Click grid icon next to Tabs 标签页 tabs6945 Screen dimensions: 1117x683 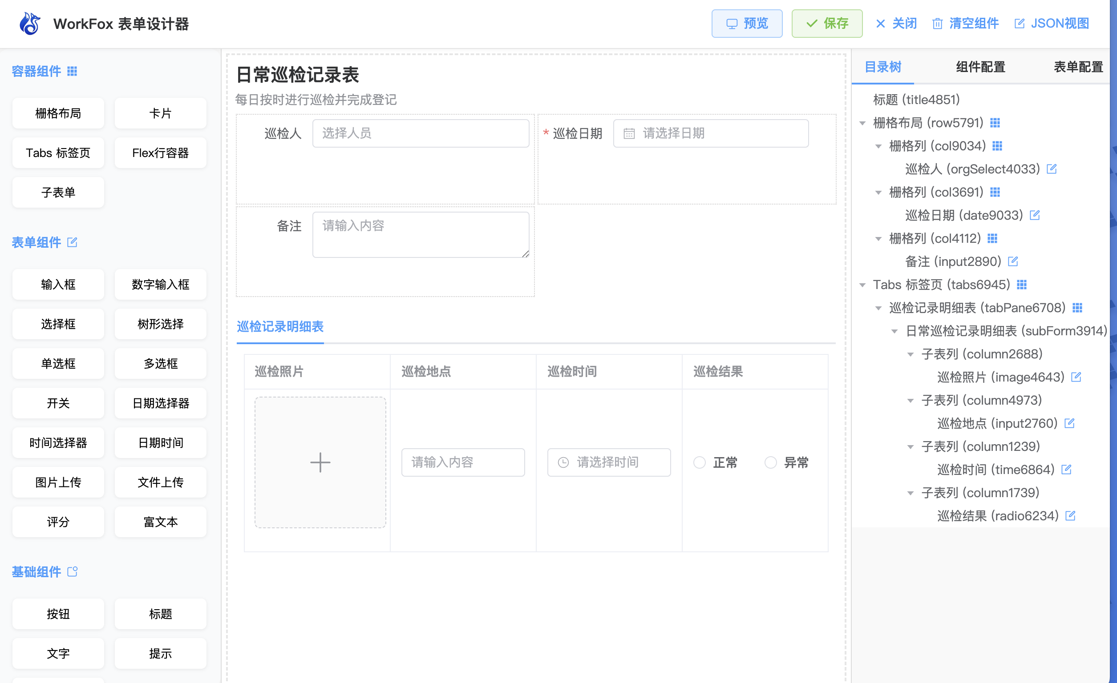(1022, 285)
